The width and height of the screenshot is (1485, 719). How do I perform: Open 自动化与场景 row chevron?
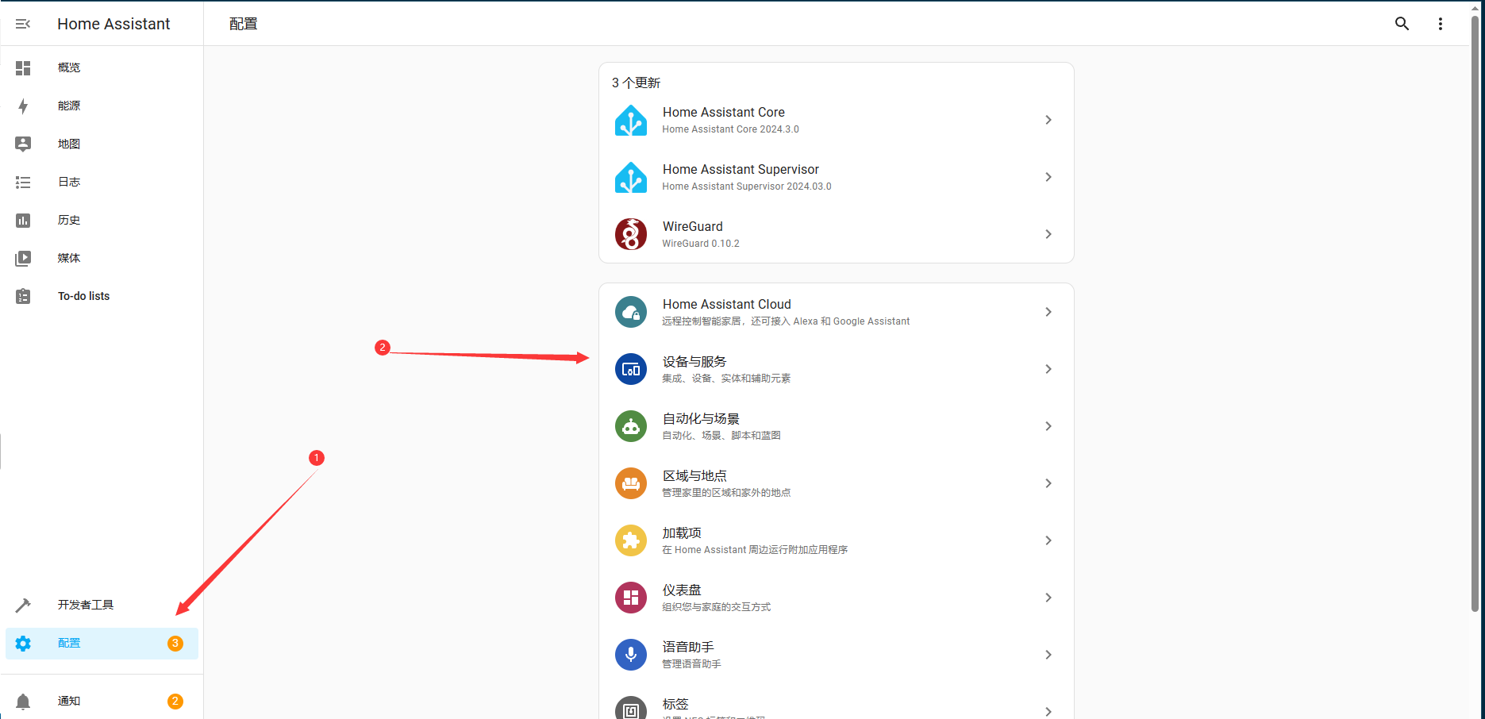[x=1048, y=426]
